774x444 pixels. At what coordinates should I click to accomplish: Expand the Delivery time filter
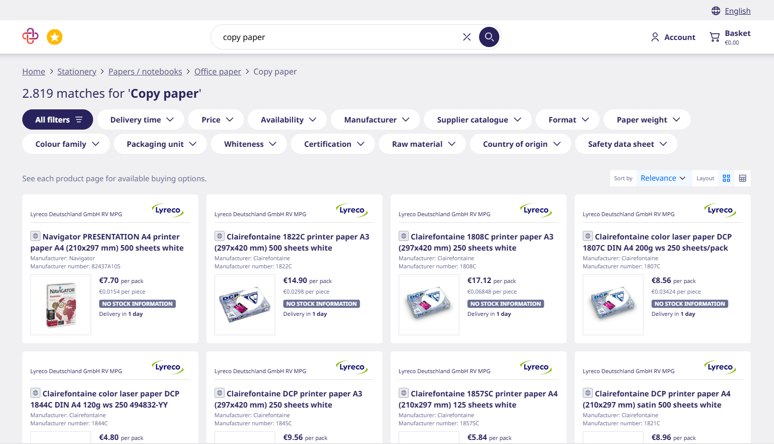(142, 119)
